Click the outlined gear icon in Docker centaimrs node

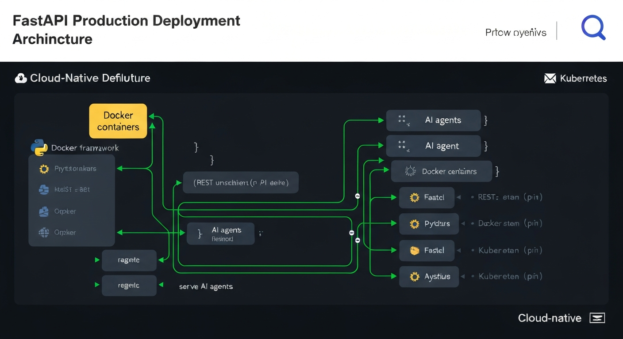coord(411,171)
